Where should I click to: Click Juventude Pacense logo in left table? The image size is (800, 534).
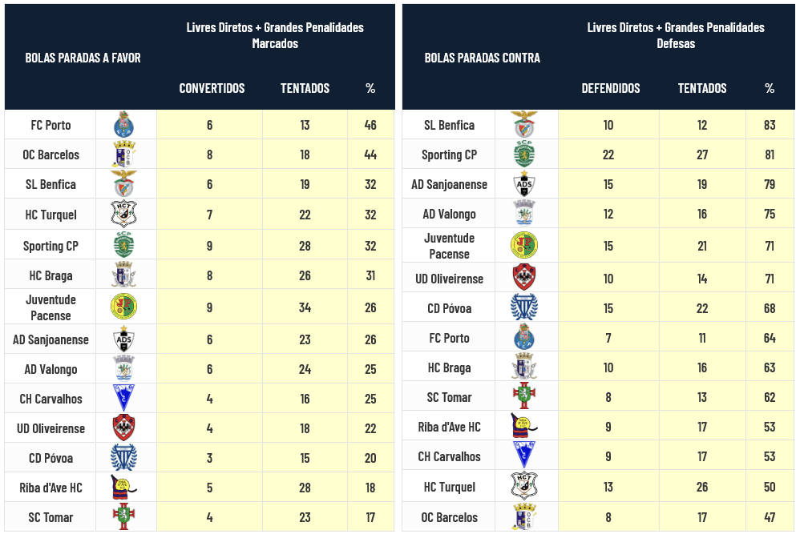click(123, 307)
